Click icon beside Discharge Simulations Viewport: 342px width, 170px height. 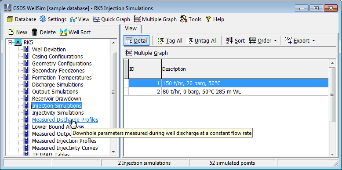(x=27, y=85)
